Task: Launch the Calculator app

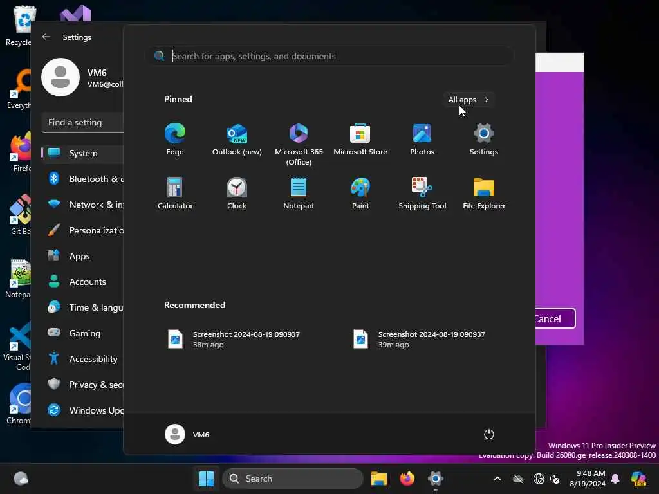Action: click(x=175, y=193)
